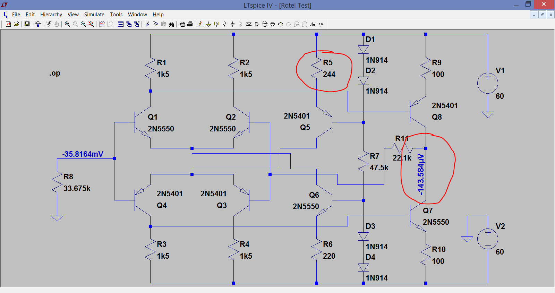Open the Tools menu
The image size is (555, 293).
(116, 15)
